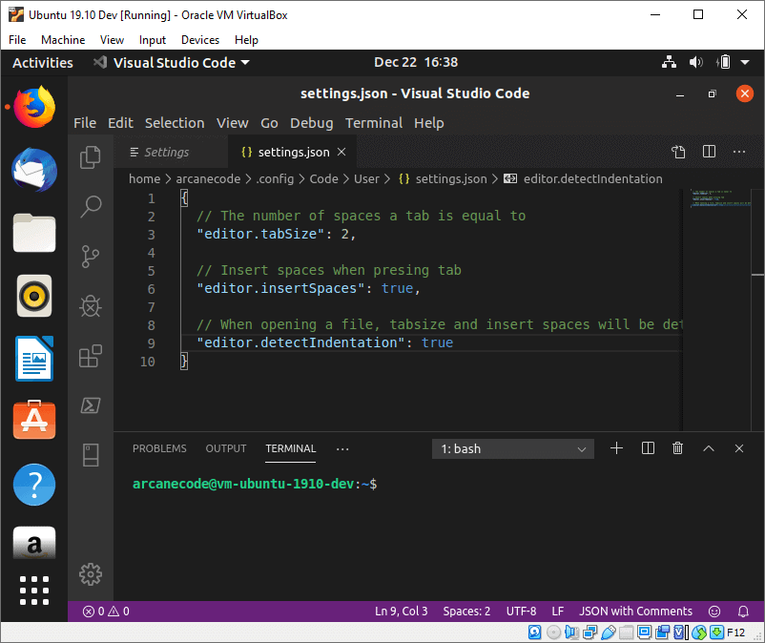765x643 pixels.
Task: Open the Explorer view in activity bar
Action: coord(91,157)
